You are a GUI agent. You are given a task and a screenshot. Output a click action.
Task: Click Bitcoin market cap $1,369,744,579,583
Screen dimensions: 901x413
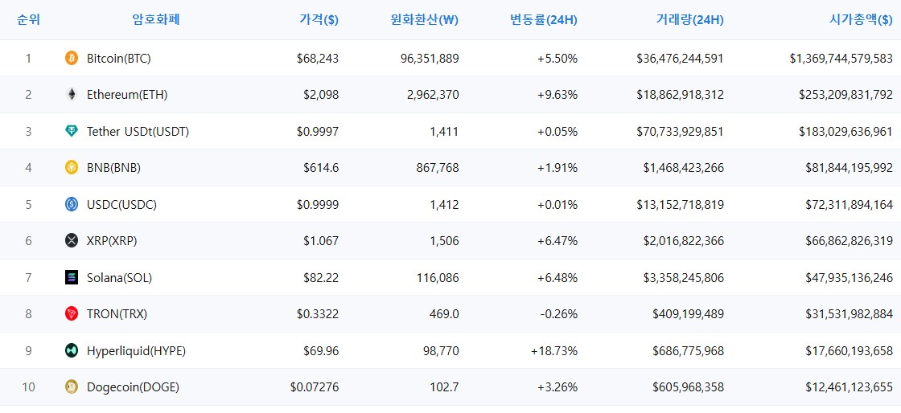(841, 59)
